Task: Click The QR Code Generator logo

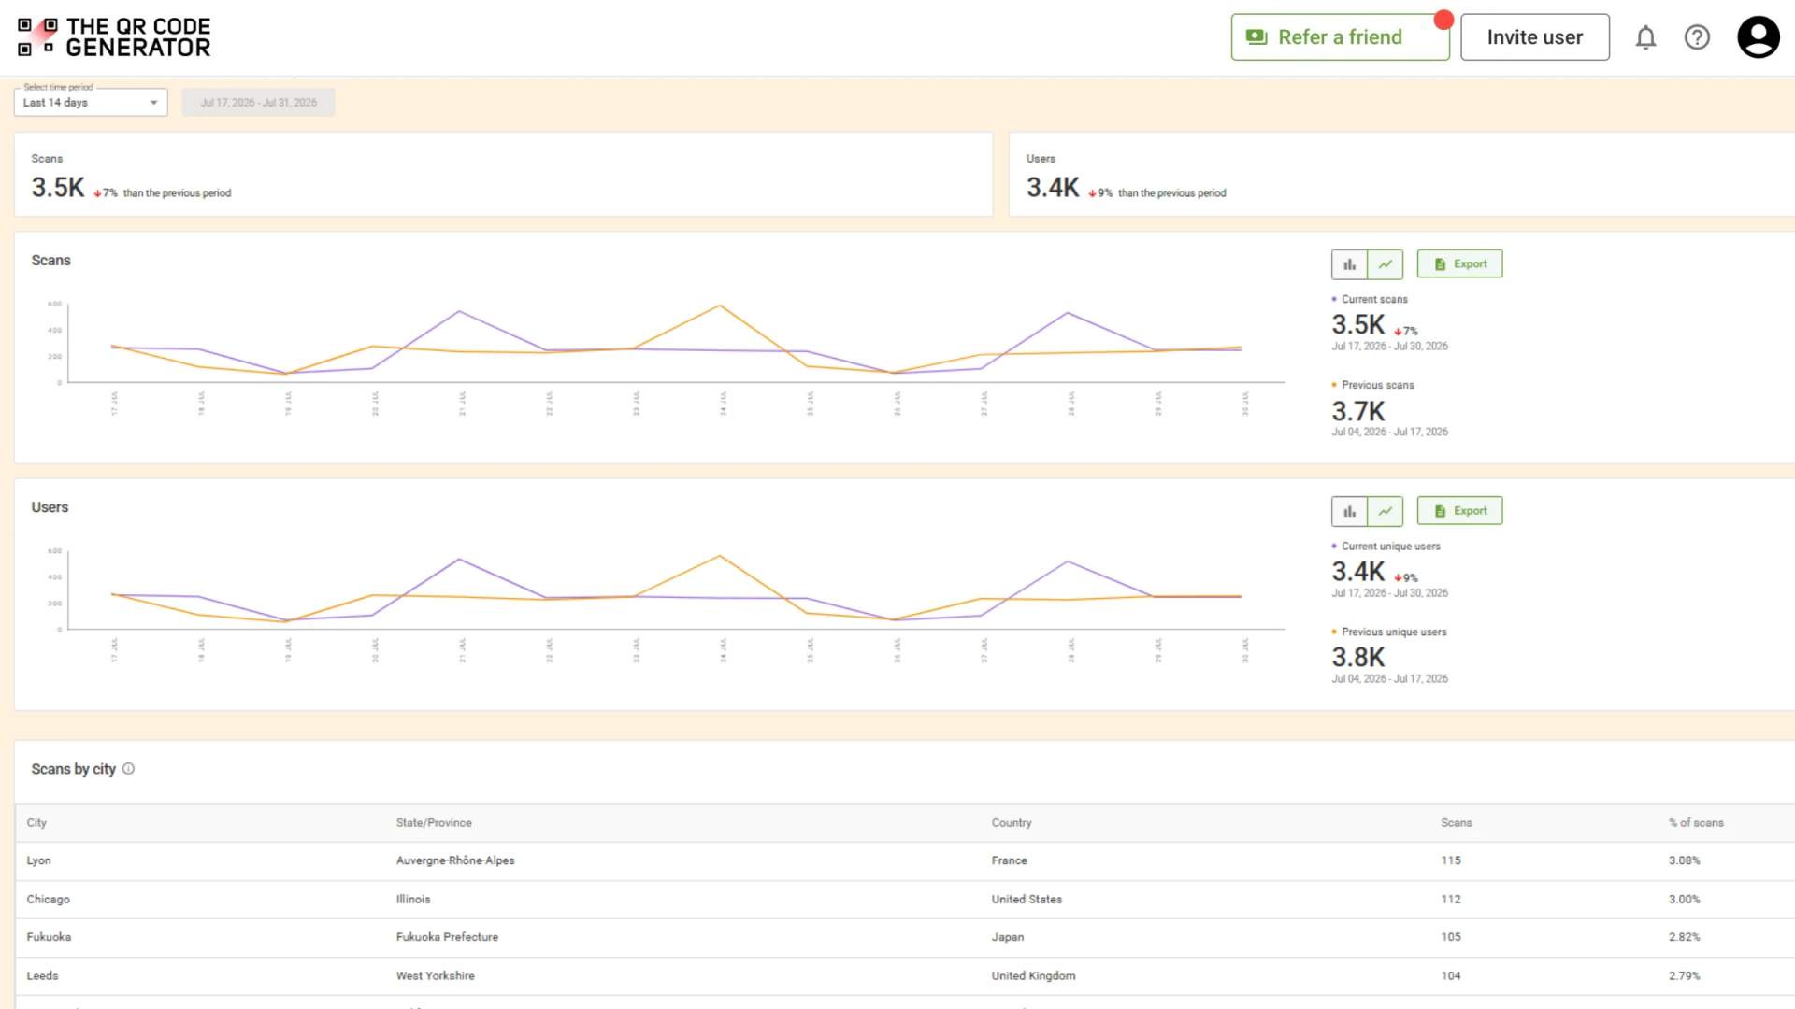Action: [x=114, y=37]
